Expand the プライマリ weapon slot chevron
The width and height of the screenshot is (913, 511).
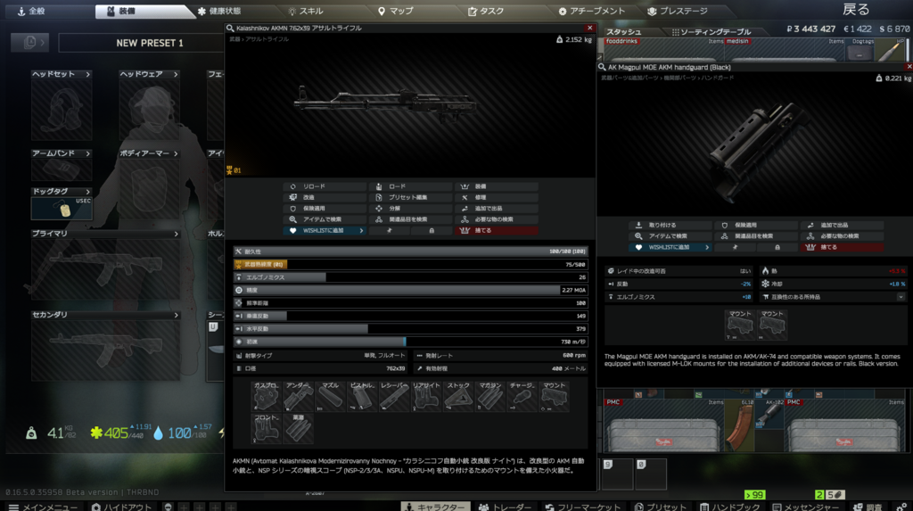click(176, 234)
